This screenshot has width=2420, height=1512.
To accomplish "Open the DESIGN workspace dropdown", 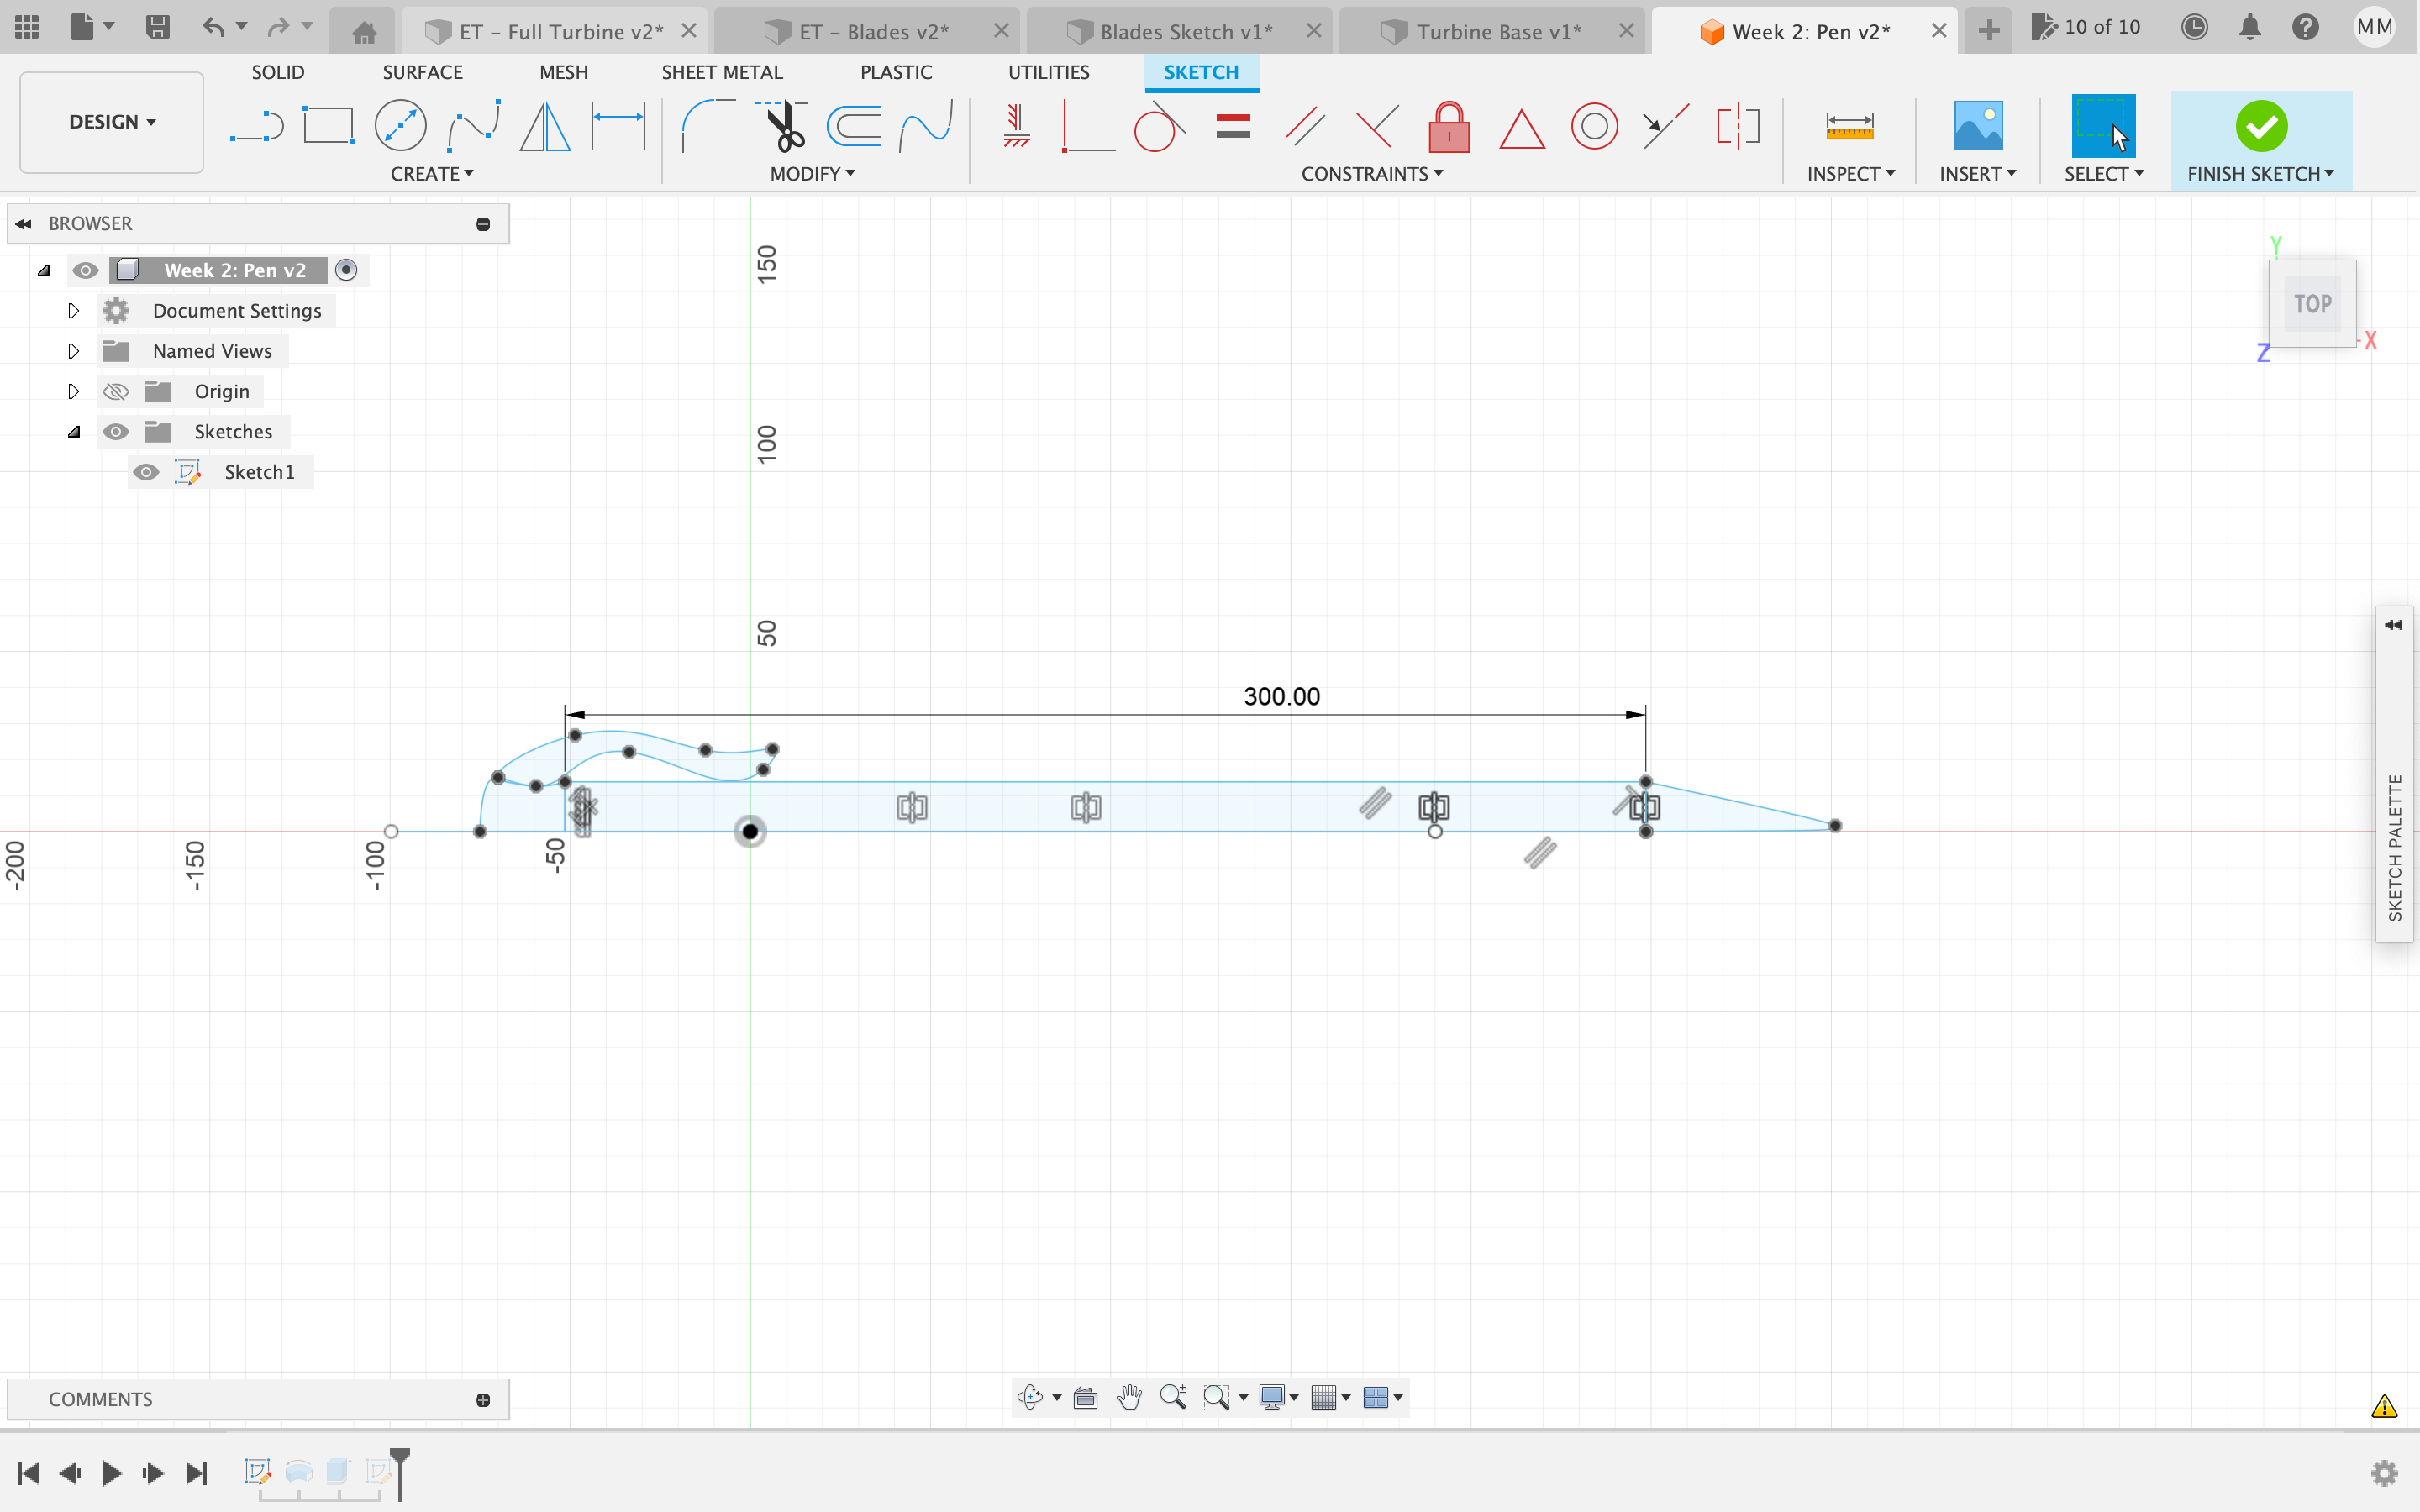I will (x=111, y=122).
